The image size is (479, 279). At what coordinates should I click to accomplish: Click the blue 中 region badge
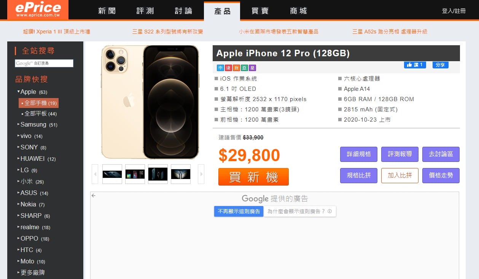(220, 68)
